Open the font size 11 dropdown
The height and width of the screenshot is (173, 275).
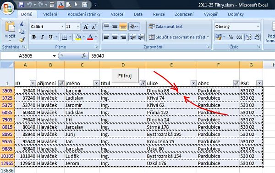pos(78,27)
